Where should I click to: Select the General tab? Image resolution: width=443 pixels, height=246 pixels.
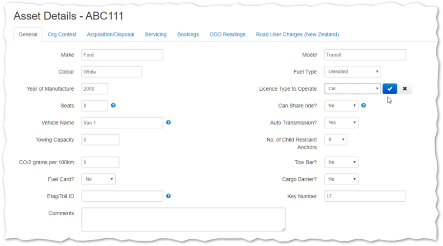[28, 34]
